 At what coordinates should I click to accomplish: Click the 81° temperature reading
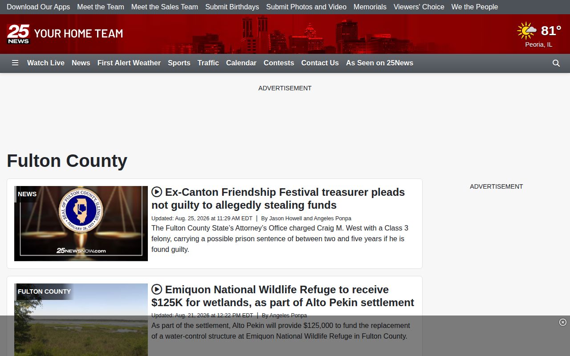point(551,31)
